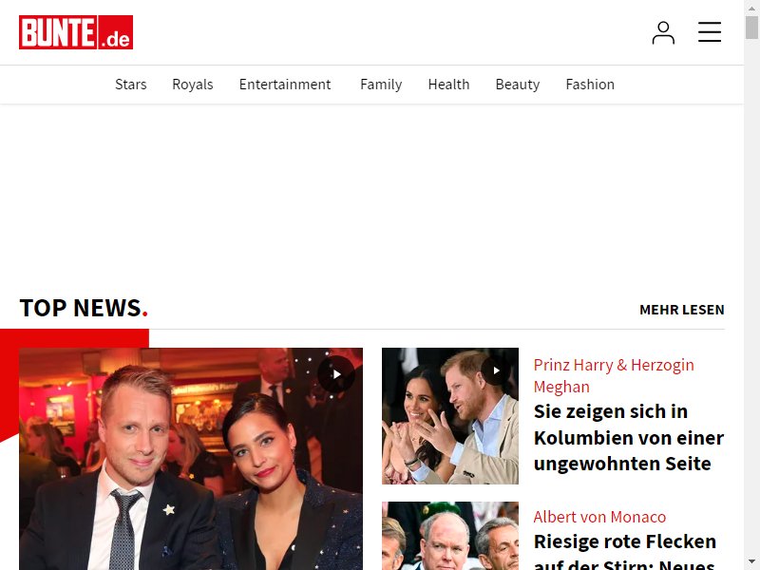Open the Riesige rote Flecken headline
Viewport: 760px width, 570px height.
(625, 551)
